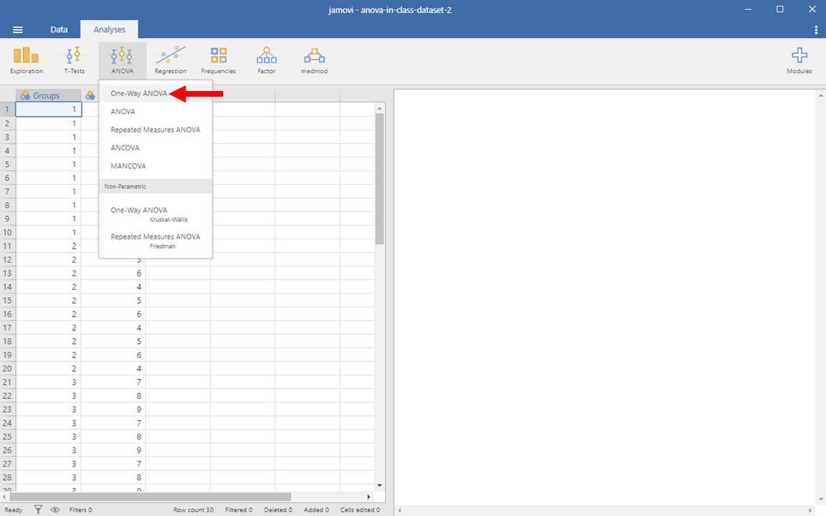This screenshot has width=826, height=516.
Task: Open the Frequencies analyses icon
Action: click(x=218, y=60)
